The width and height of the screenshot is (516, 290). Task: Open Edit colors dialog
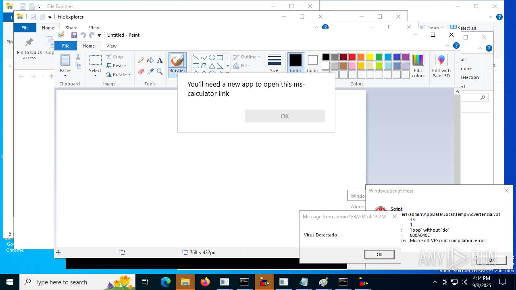(418, 66)
